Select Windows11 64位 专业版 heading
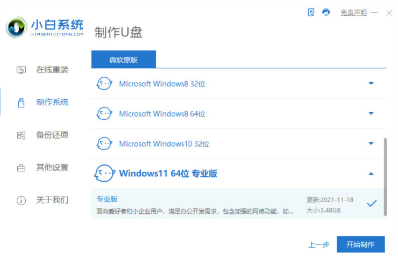The height and width of the screenshot is (259, 398). (168, 174)
